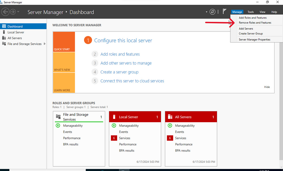Open Services in Local Server tile
The height and width of the screenshot is (171, 283).
(x=125, y=138)
